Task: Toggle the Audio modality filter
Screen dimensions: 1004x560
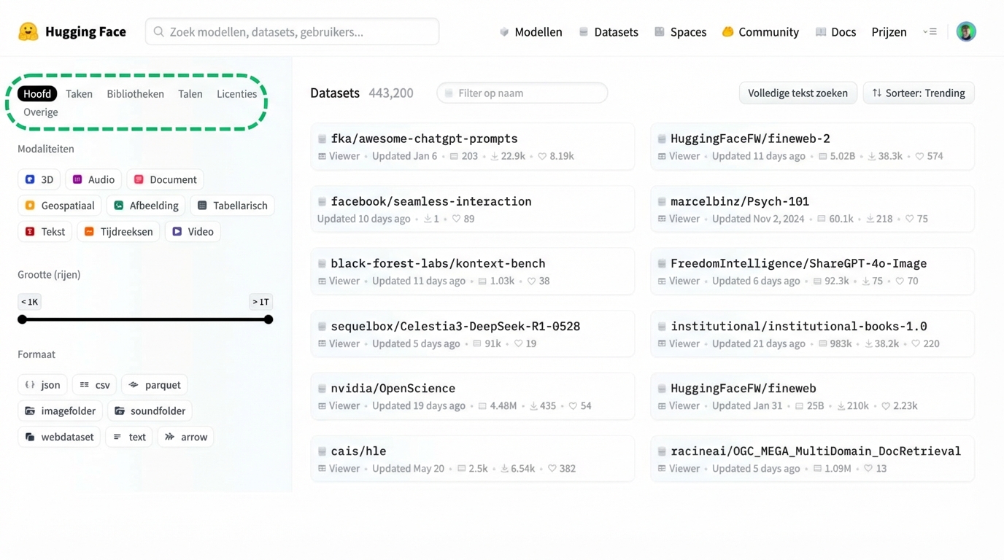Action: click(x=93, y=179)
